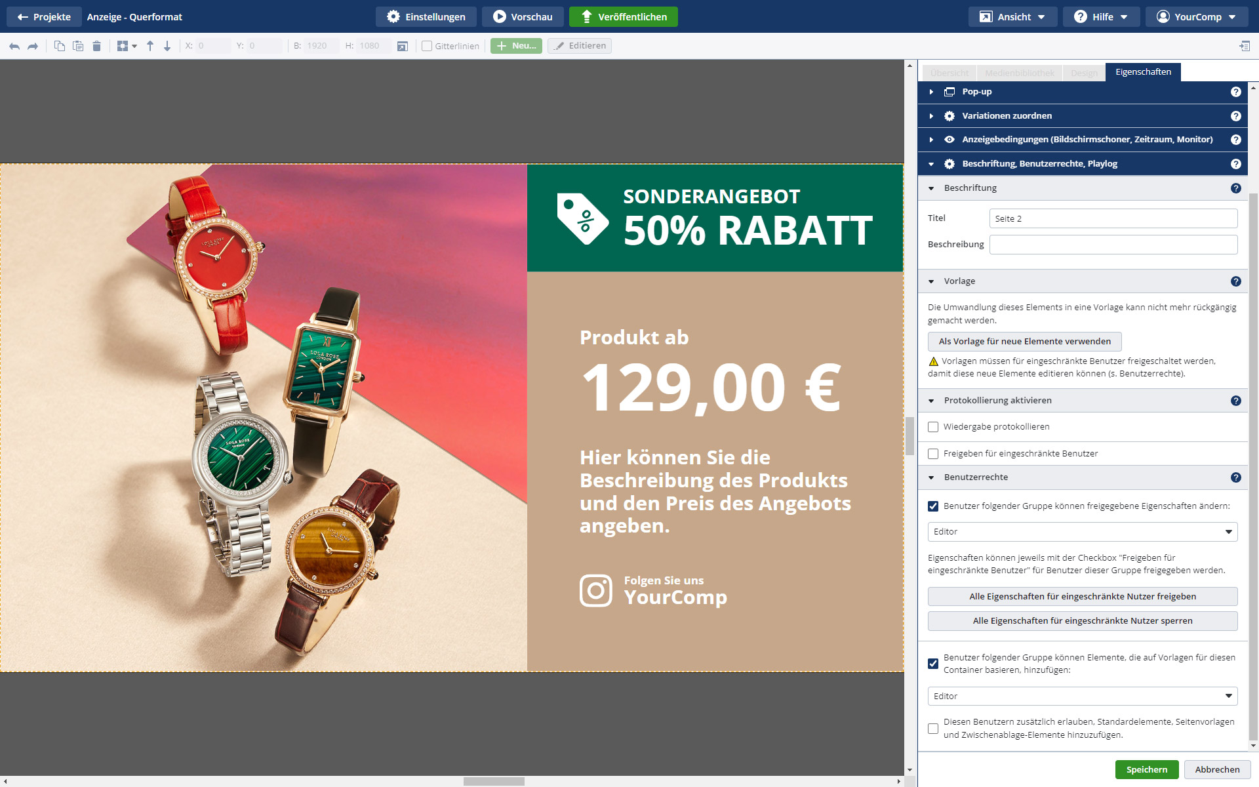Click the trash delete icon

tap(96, 46)
